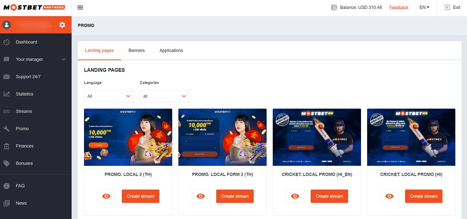Image resolution: width=467 pixels, height=219 pixels.
Task: Preview Cricket. Local Promo (HI) eye button
Action: click(x=389, y=196)
